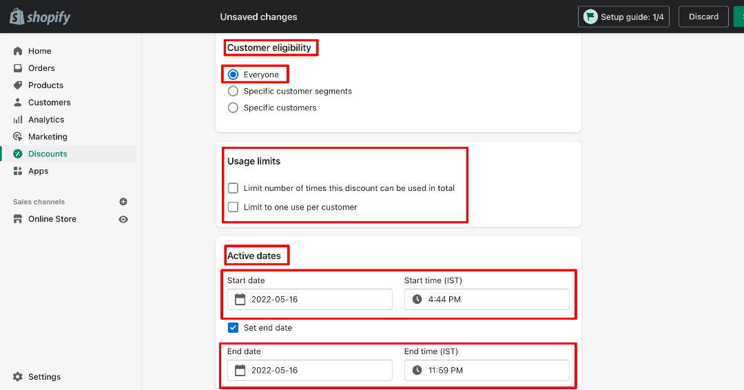Image resolution: width=744 pixels, height=390 pixels.
Task: Click the End date field 2022-05-16
Action: tap(310, 370)
